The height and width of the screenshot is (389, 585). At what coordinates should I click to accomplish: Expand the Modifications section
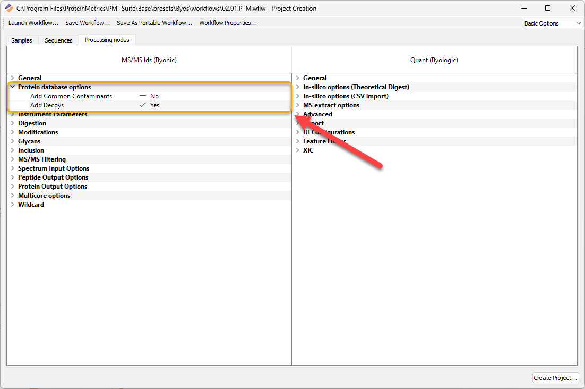13,132
